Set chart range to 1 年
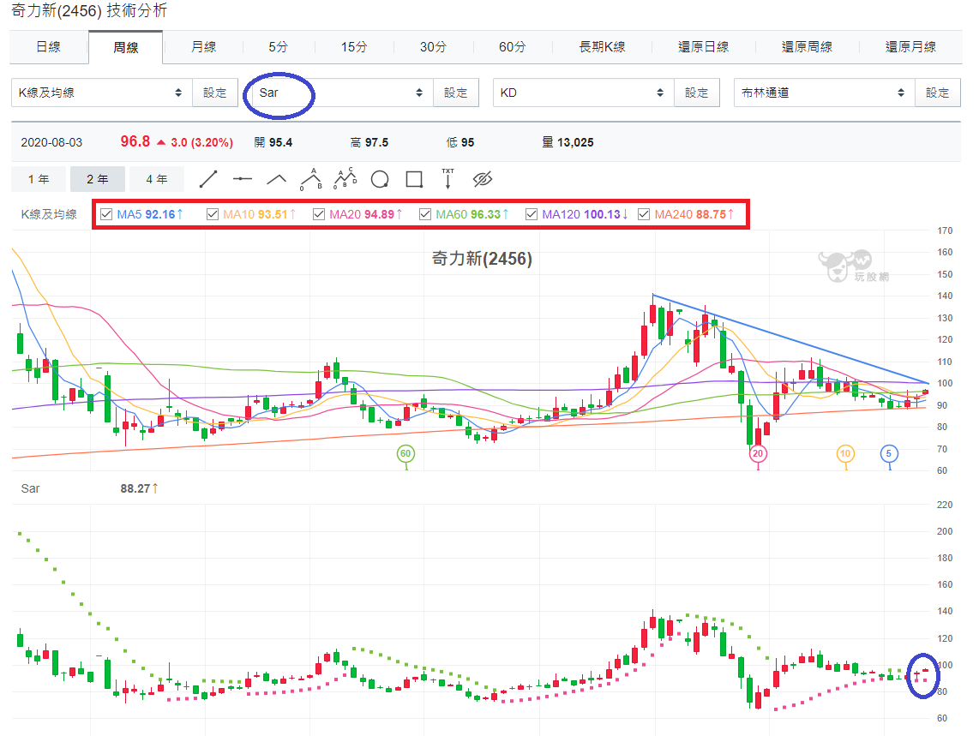 point(39,179)
